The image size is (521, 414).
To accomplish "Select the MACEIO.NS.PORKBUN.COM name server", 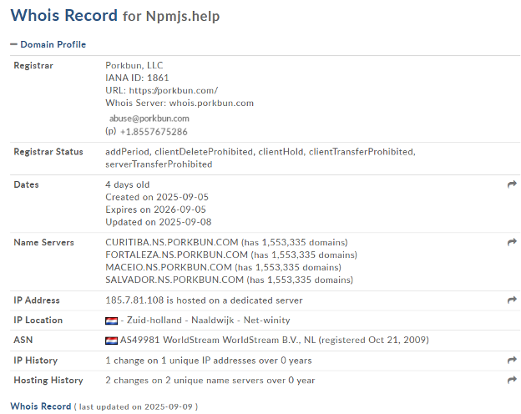I will [169, 267].
